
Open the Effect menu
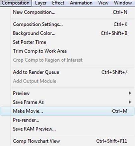[x=58, y=3]
